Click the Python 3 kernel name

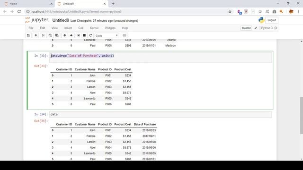click(x=267, y=28)
